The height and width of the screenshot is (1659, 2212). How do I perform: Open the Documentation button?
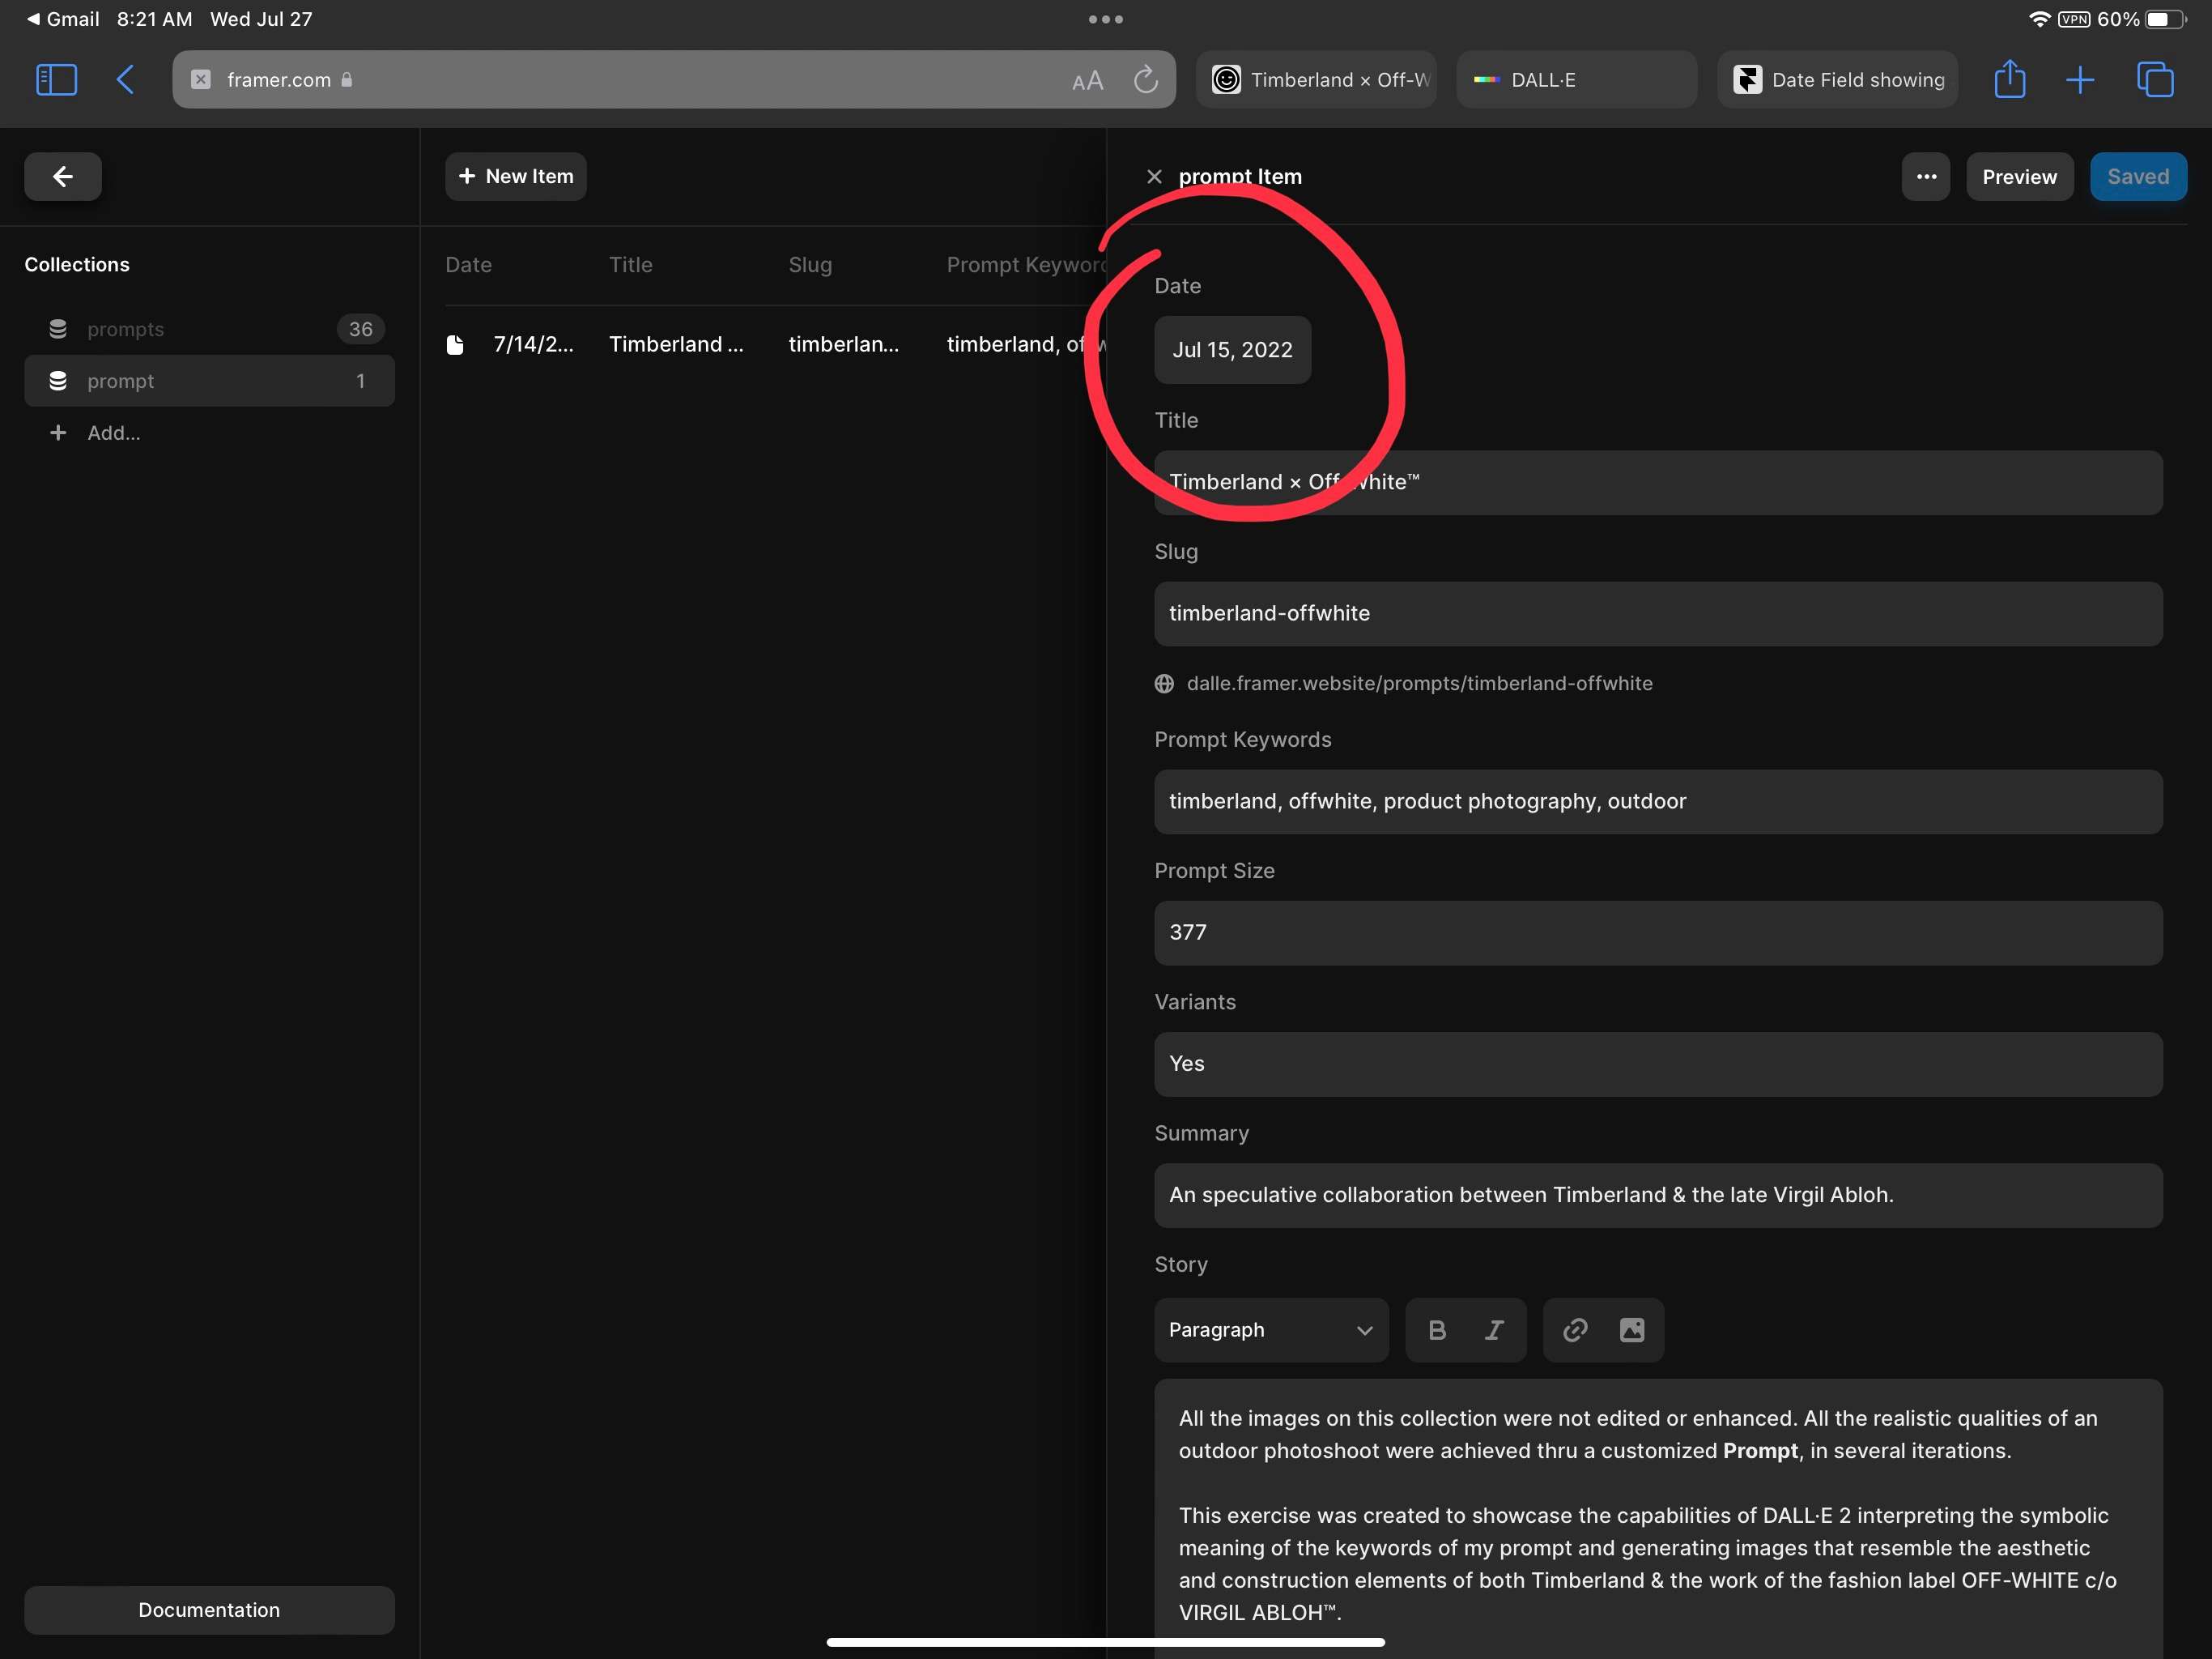pos(209,1610)
